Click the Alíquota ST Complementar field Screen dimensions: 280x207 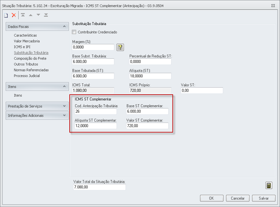96,126
